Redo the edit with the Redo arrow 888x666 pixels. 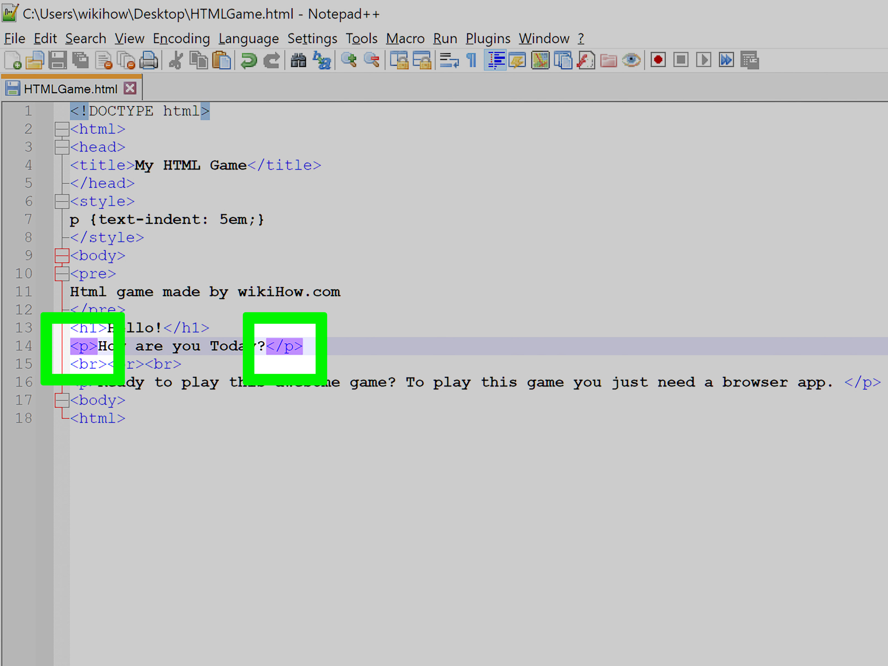pyautogui.click(x=272, y=60)
